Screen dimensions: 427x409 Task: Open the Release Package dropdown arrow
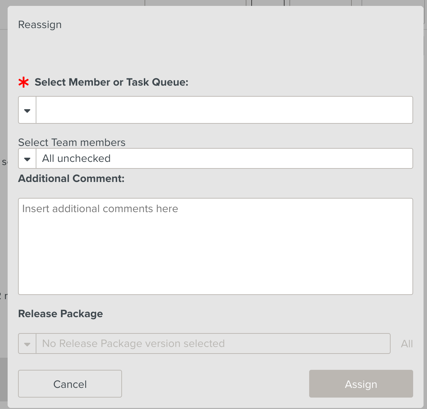pyautogui.click(x=27, y=344)
